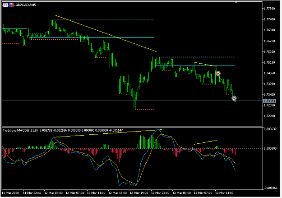Click price scale value 1.76270
The height and width of the screenshot is (198, 282).
coord(269,41)
